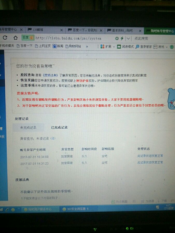The height and width of the screenshot is (233, 175).
Task: Click the red 神功护体 link
Action: (x=82, y=81)
